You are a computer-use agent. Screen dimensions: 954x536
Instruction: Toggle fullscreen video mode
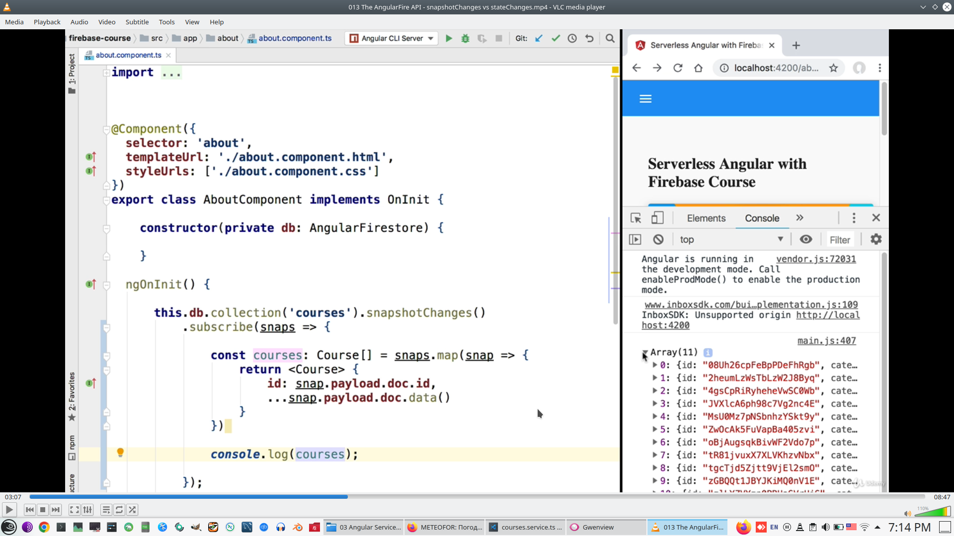(x=74, y=510)
